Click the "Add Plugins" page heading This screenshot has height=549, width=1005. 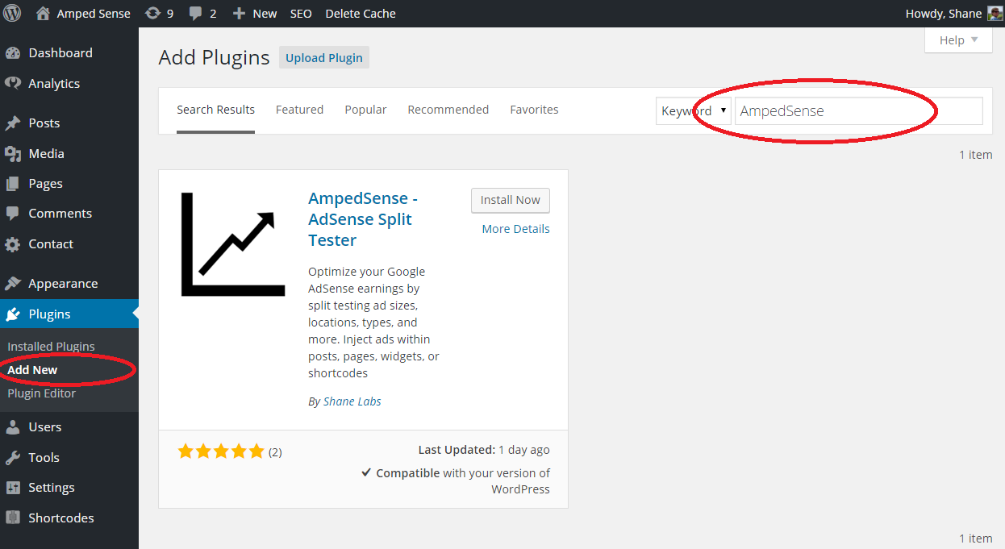[214, 57]
